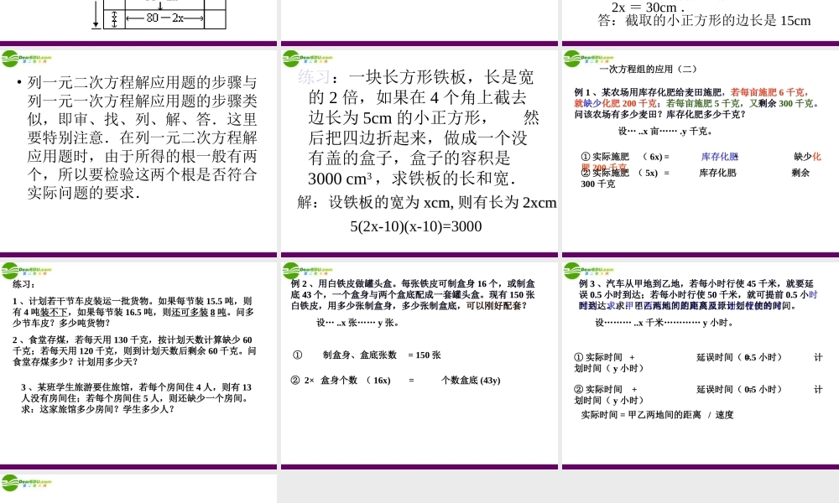Click the 例2 problem statement about 白铁皮
Viewport: 839px width, 503px height.
click(x=413, y=294)
